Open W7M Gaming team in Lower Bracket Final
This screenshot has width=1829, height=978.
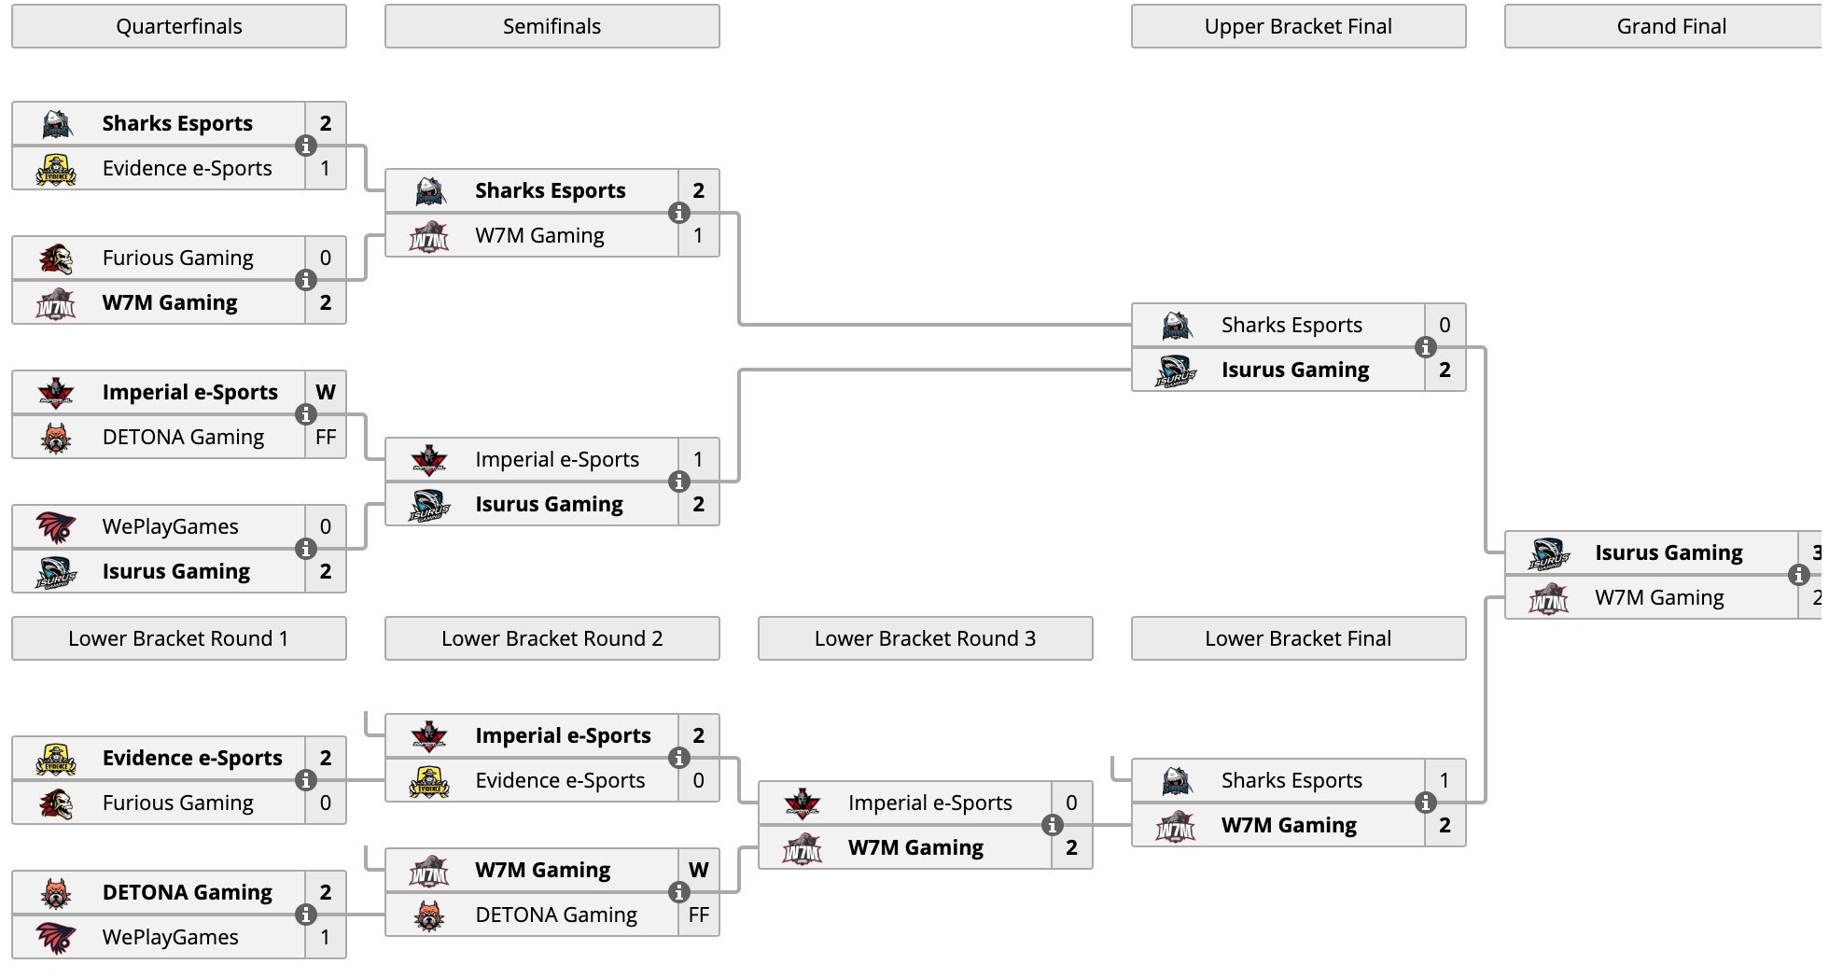tap(1289, 825)
